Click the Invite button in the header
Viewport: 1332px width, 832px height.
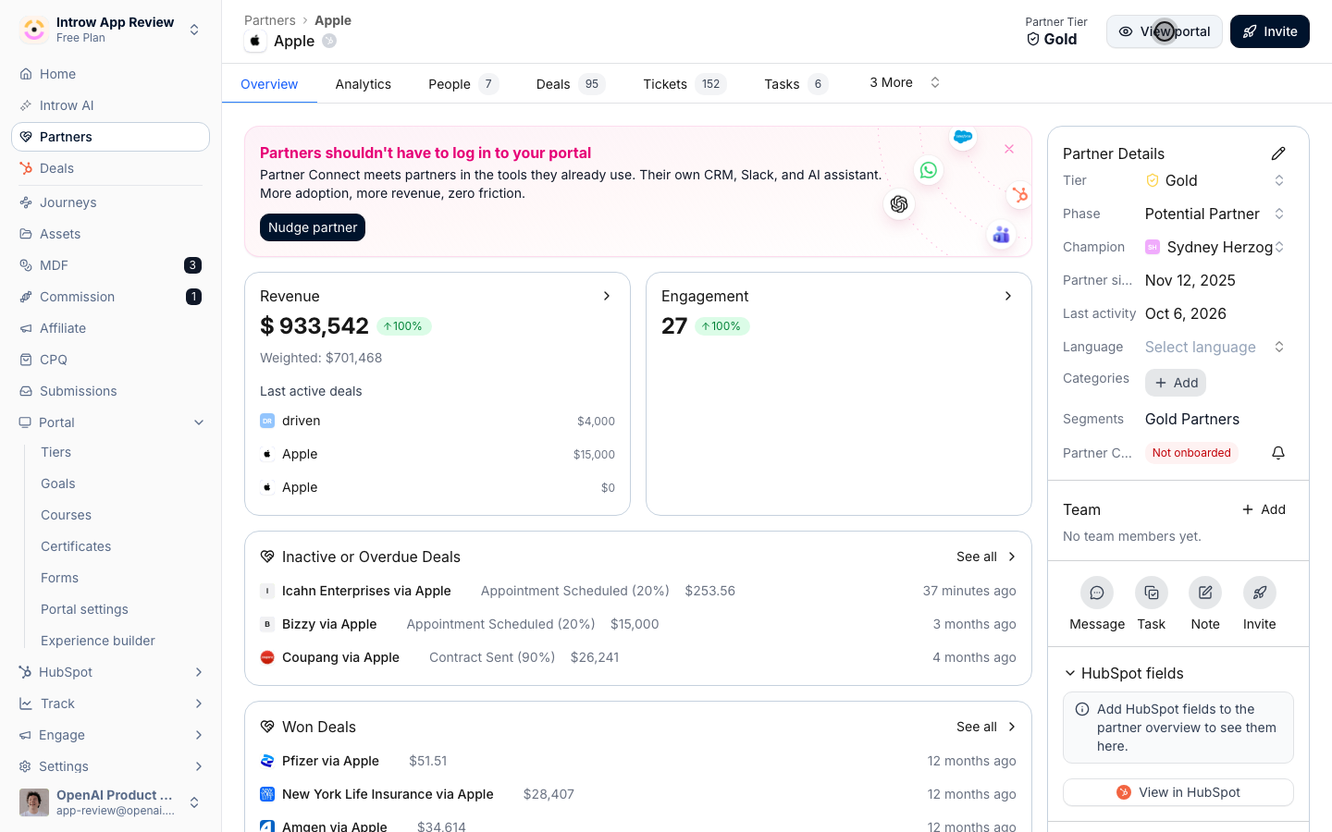[1270, 31]
